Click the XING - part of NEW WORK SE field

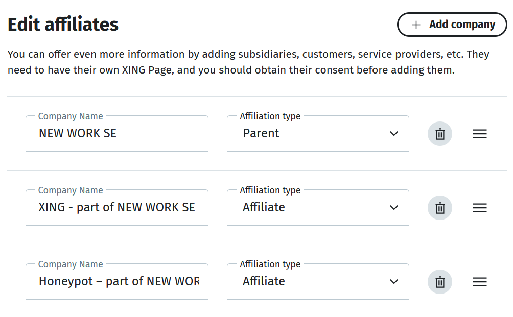pos(116,208)
